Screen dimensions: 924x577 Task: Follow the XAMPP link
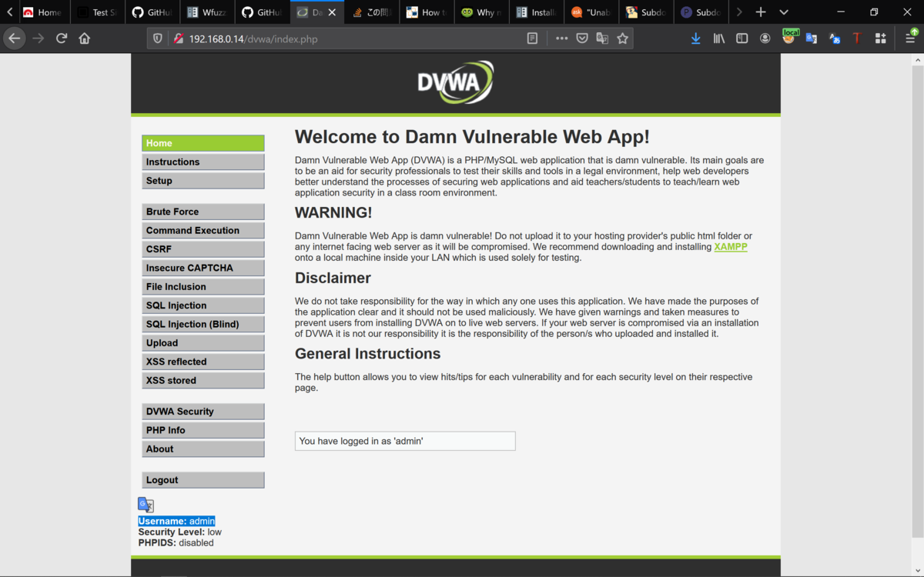coord(731,247)
